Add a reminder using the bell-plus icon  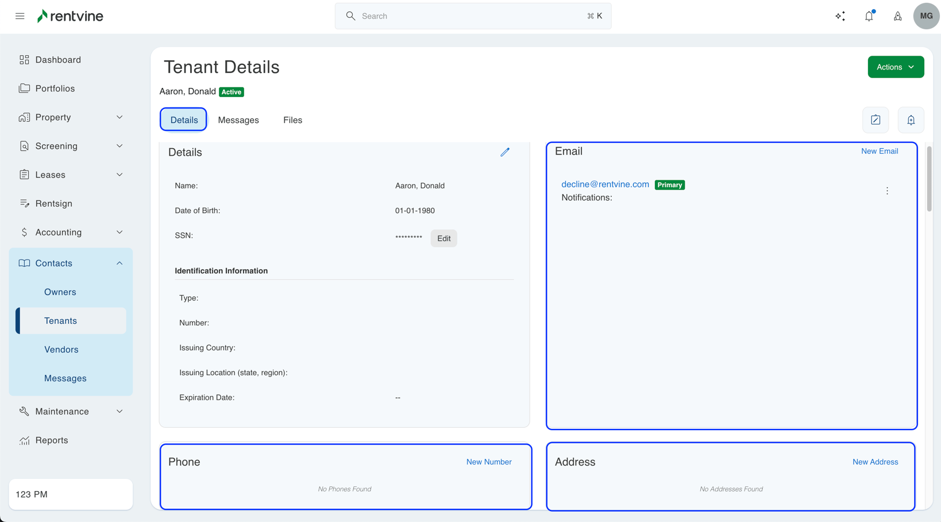tap(911, 119)
